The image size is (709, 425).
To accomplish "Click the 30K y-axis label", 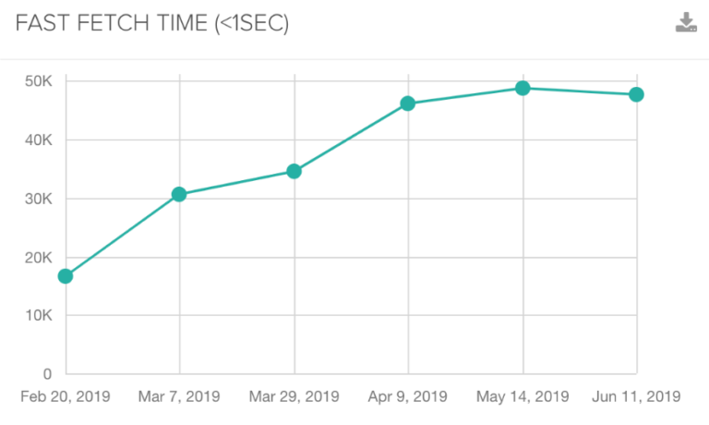I will [39, 199].
